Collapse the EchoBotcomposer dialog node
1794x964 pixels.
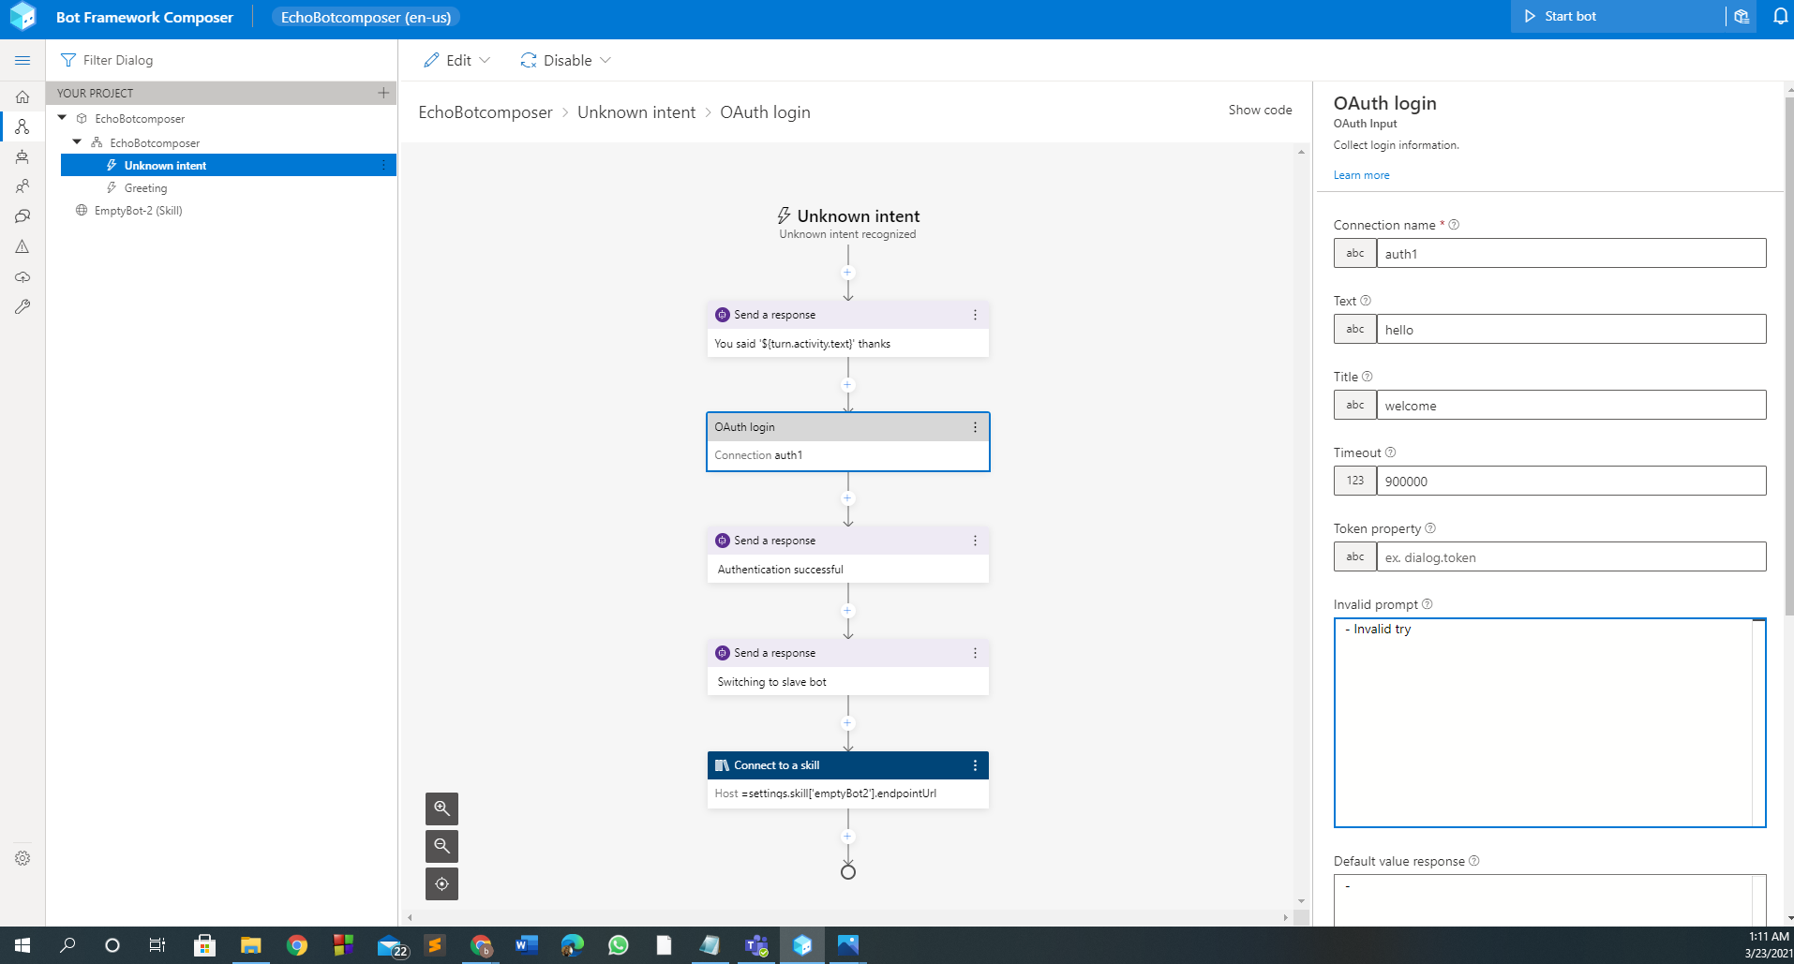(78, 142)
